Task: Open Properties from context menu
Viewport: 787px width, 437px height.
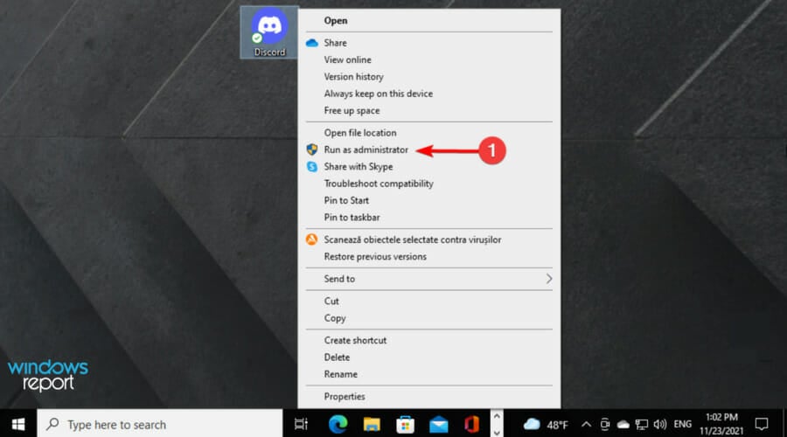Action: [344, 397]
